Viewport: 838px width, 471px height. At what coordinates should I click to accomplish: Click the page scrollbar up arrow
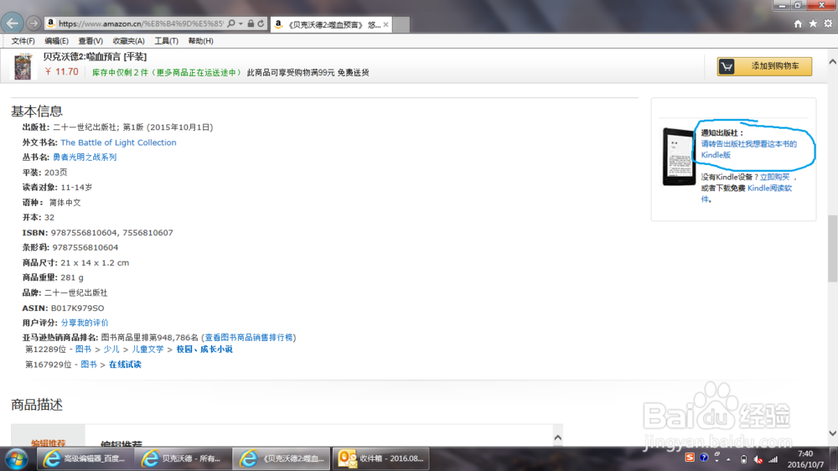pyautogui.click(x=832, y=62)
